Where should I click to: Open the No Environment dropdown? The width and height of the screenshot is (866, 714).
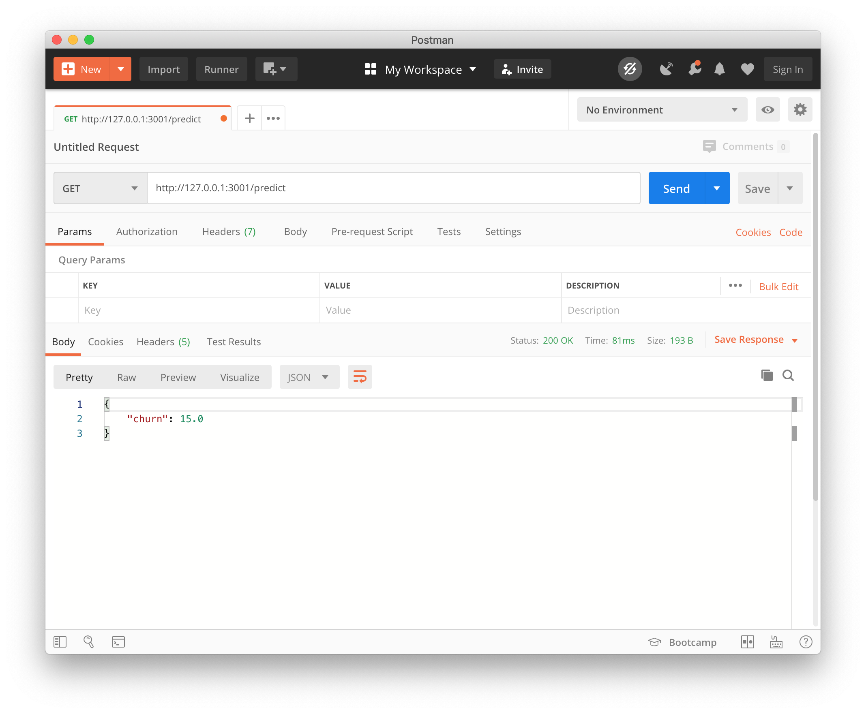point(662,110)
